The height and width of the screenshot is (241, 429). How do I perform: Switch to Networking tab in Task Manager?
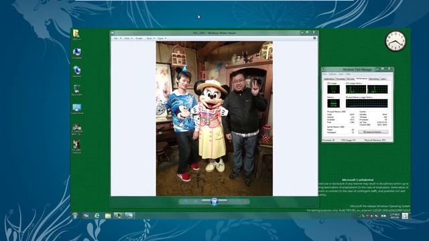click(x=374, y=79)
